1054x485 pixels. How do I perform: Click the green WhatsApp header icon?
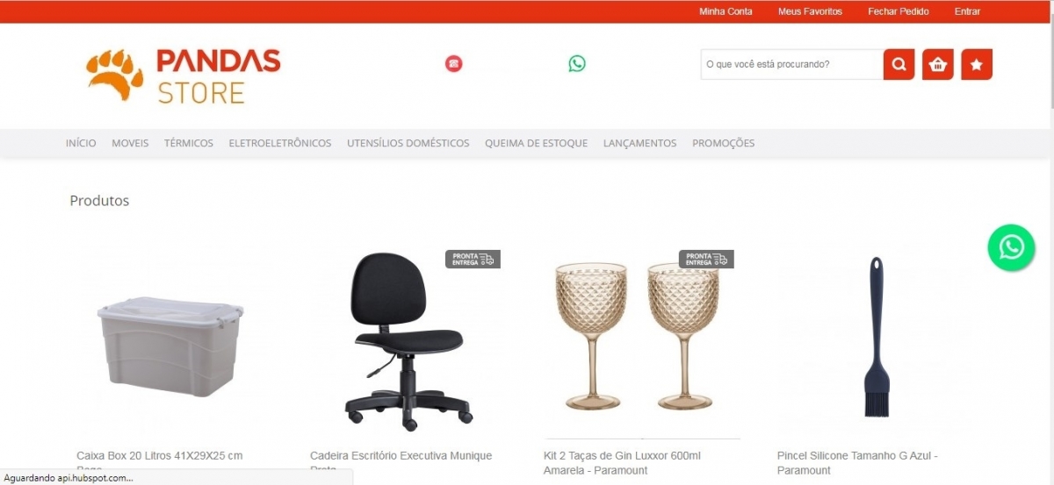tap(577, 63)
